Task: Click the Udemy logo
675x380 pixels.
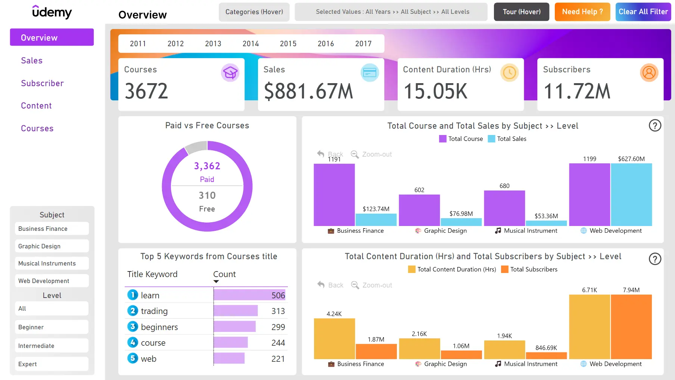Action: [x=52, y=12]
